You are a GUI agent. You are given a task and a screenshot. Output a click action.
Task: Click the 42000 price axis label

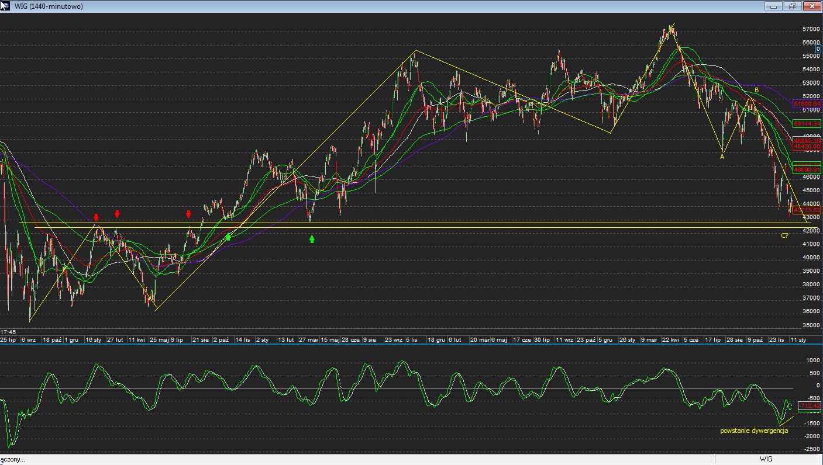point(811,231)
